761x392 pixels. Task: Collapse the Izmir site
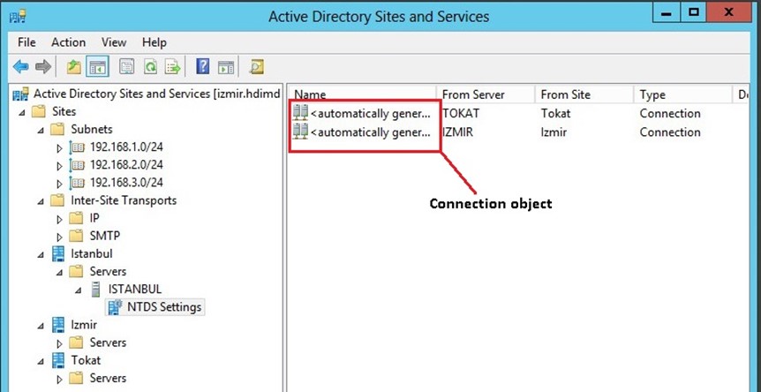(x=41, y=326)
